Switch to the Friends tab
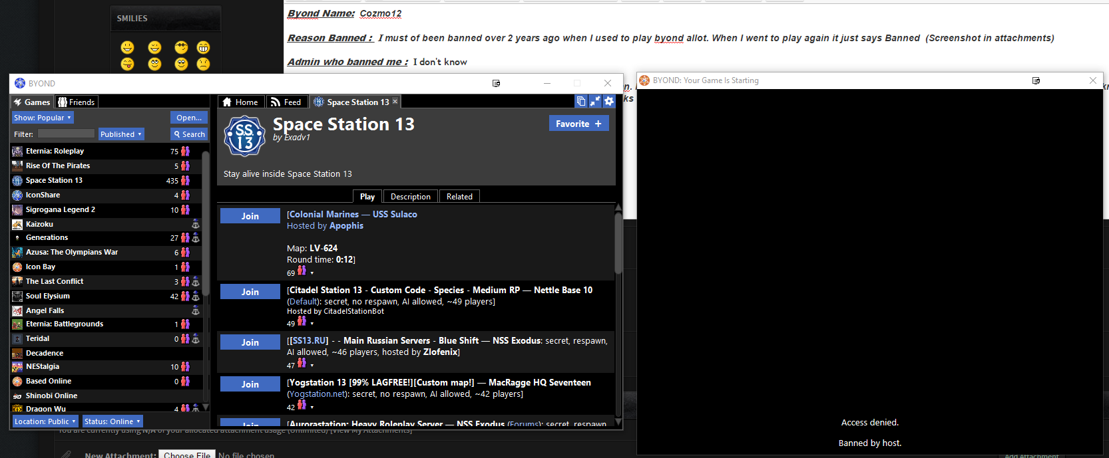Image resolution: width=1109 pixels, height=458 pixels. (77, 102)
